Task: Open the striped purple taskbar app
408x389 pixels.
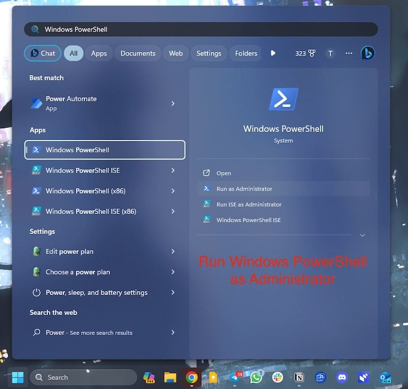Action: (364, 377)
